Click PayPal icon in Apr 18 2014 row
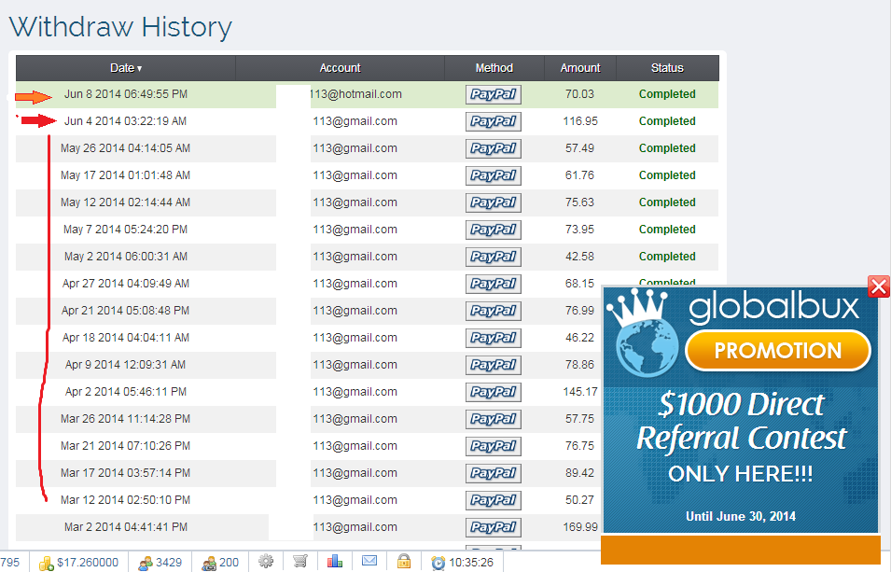This screenshot has height=572, width=891. pyautogui.click(x=494, y=338)
